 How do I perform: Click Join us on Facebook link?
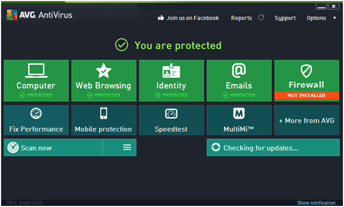(x=188, y=18)
